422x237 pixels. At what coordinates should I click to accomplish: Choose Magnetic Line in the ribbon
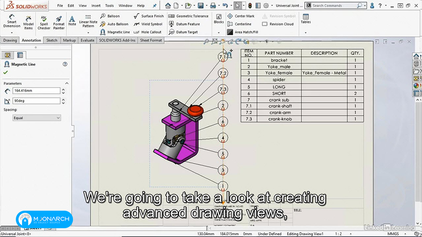115,32
